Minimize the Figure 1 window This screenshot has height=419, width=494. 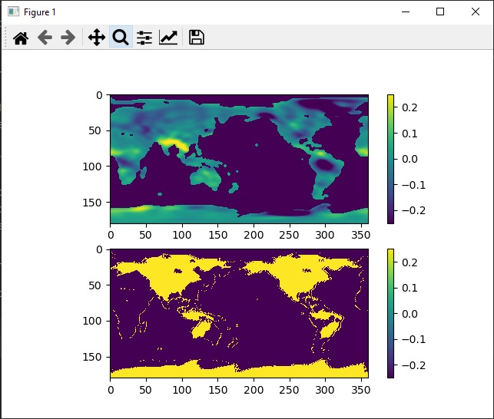click(x=406, y=12)
